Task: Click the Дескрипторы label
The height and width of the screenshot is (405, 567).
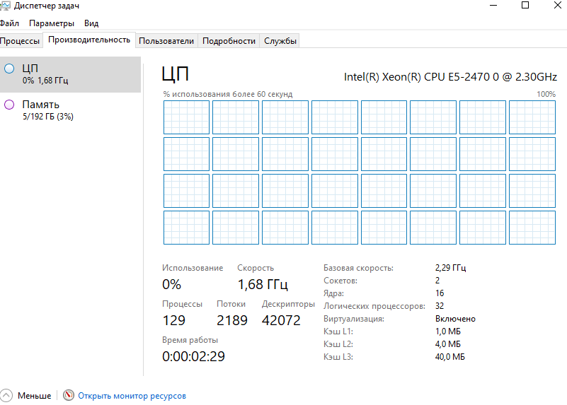Action: click(288, 304)
